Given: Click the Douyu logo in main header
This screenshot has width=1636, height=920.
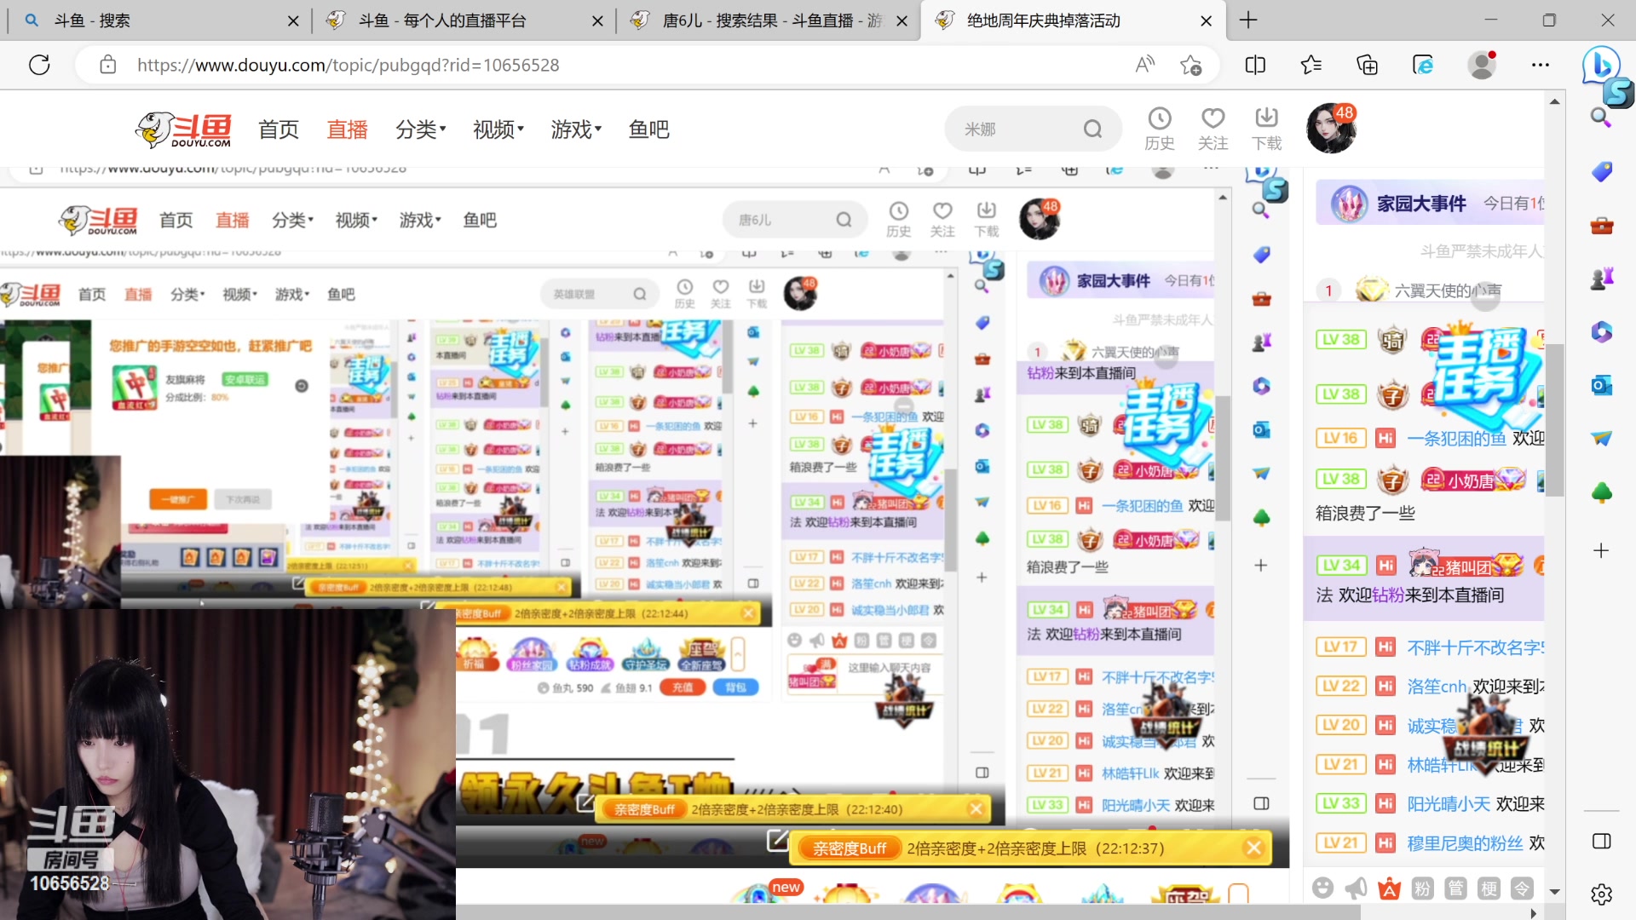Looking at the screenshot, I should (x=183, y=129).
